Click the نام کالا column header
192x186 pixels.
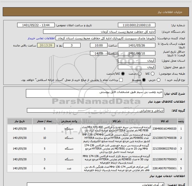click(117, 121)
